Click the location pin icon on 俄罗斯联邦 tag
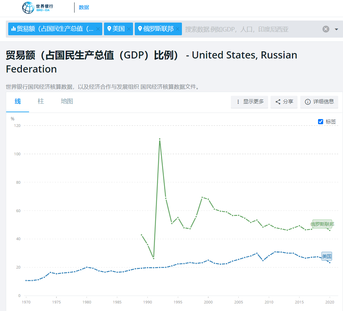 pyautogui.click(x=140, y=29)
